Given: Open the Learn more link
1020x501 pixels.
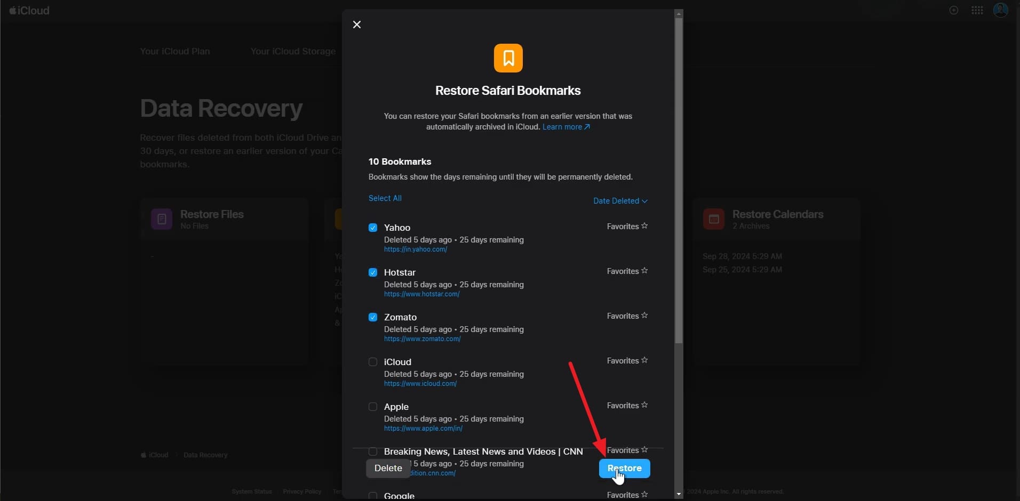Looking at the screenshot, I should point(566,127).
